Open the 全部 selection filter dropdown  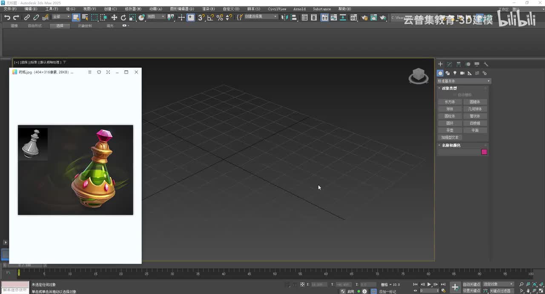61,17
